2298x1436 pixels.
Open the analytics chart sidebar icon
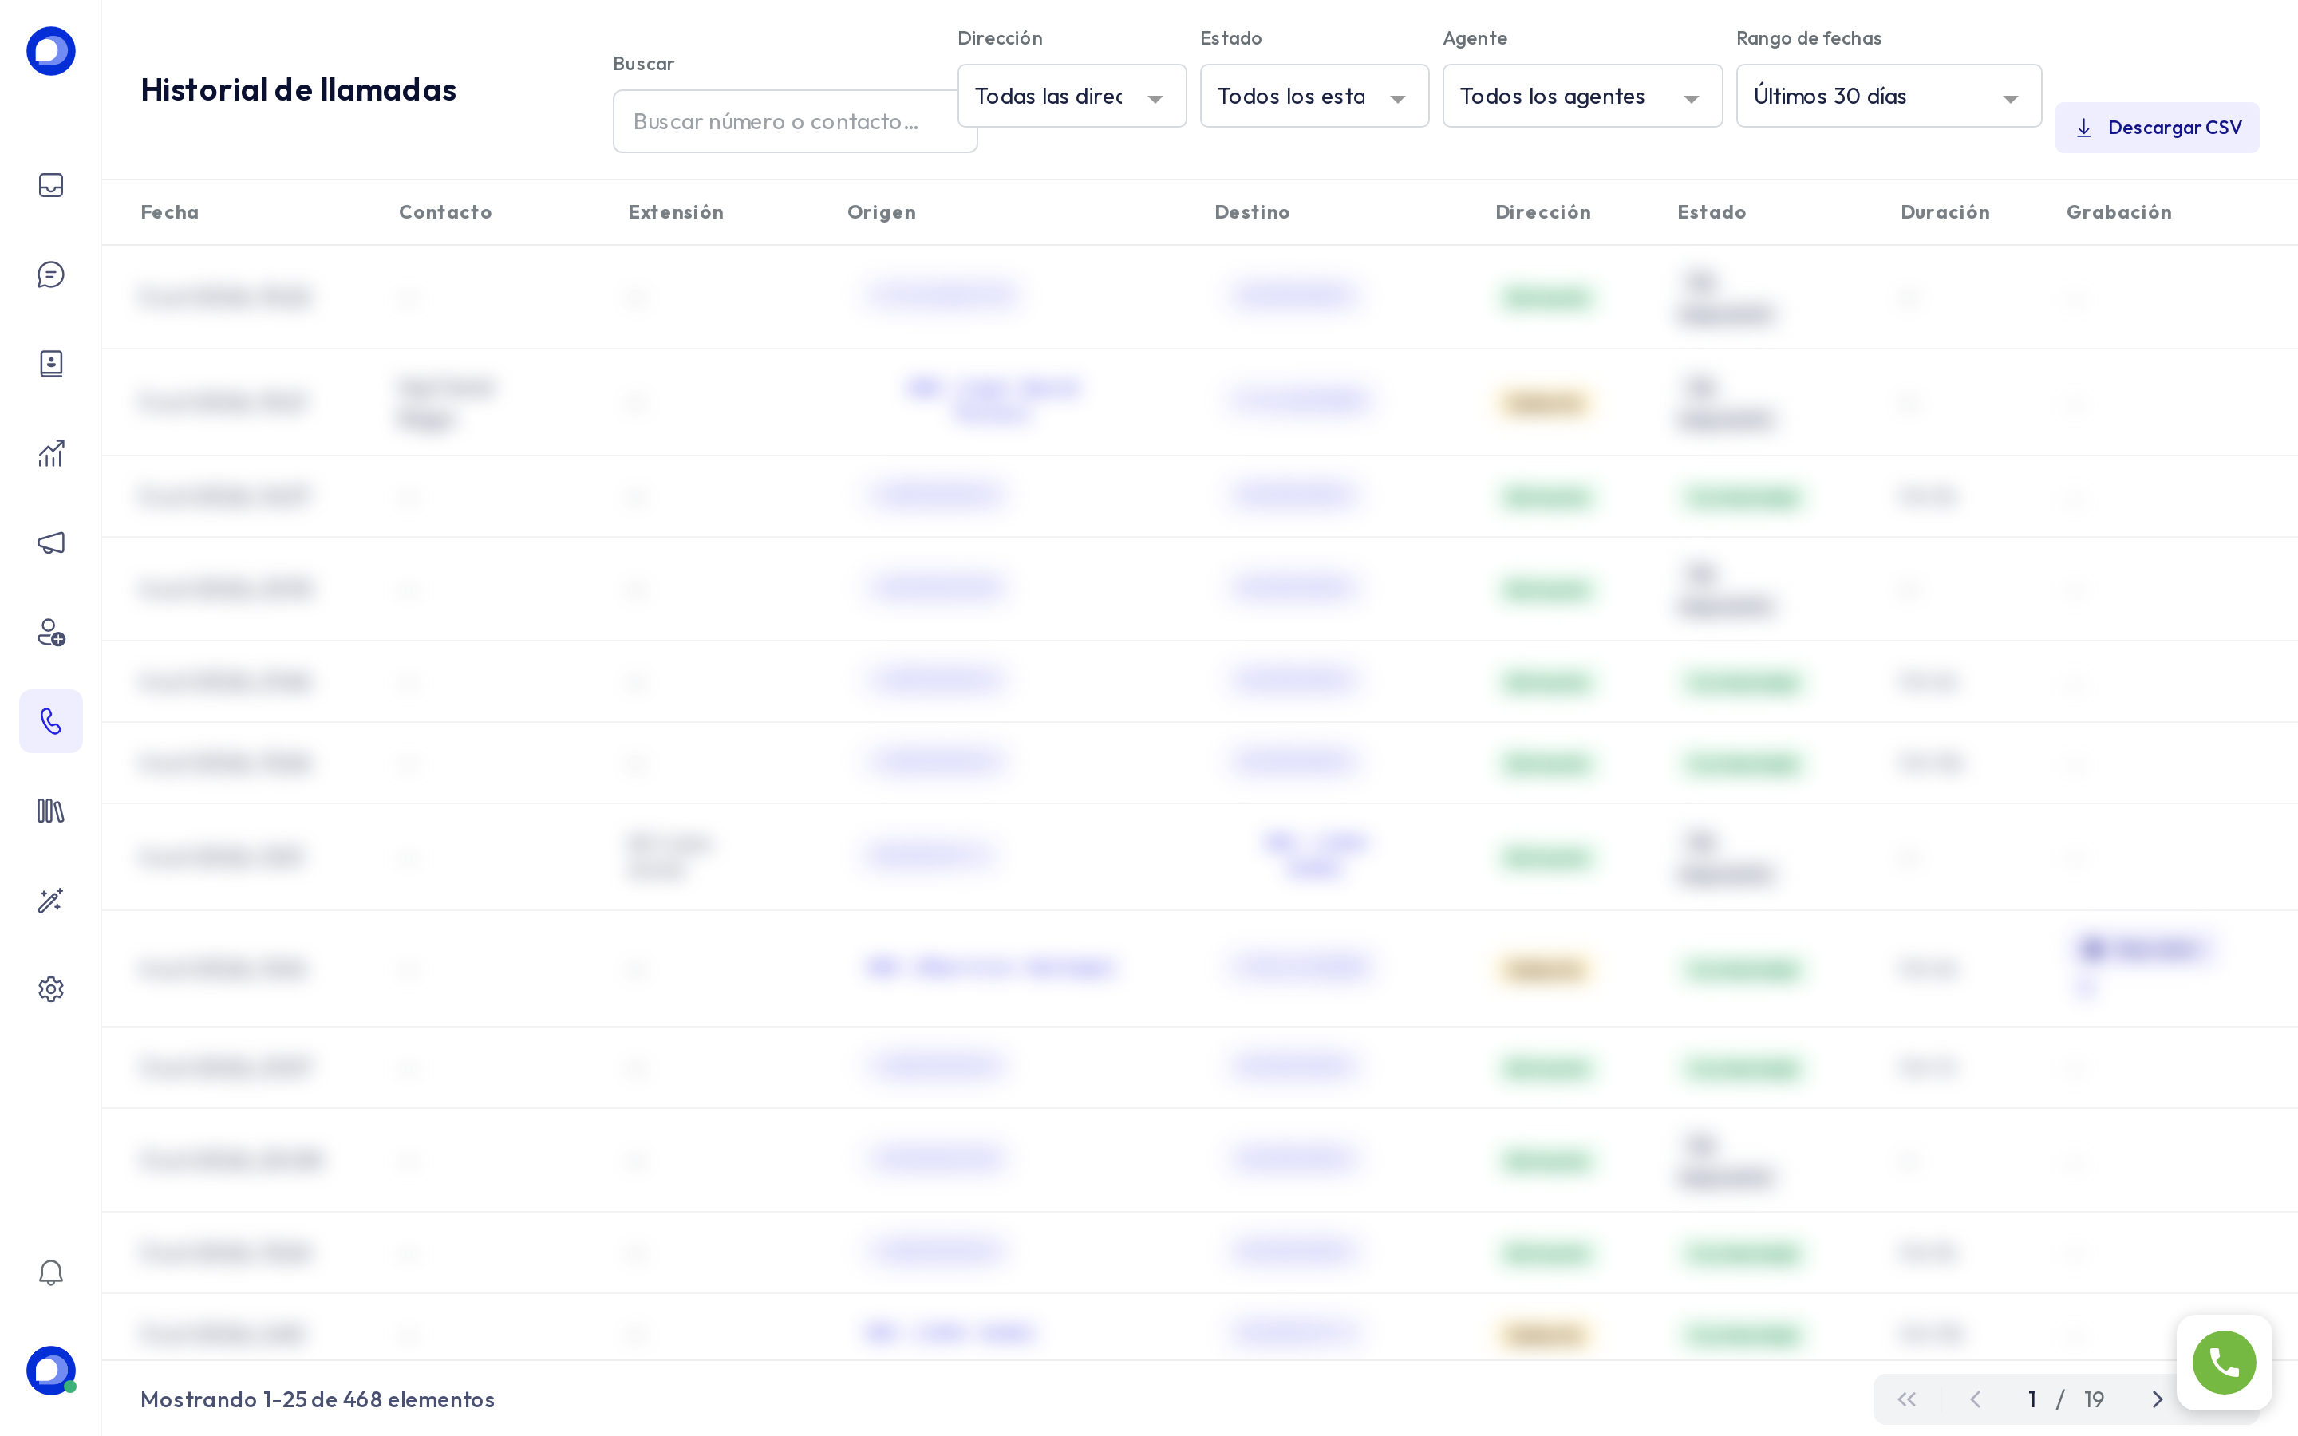[50, 453]
